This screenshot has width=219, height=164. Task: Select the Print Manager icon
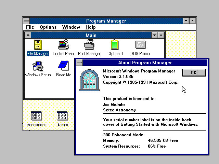click(89, 45)
